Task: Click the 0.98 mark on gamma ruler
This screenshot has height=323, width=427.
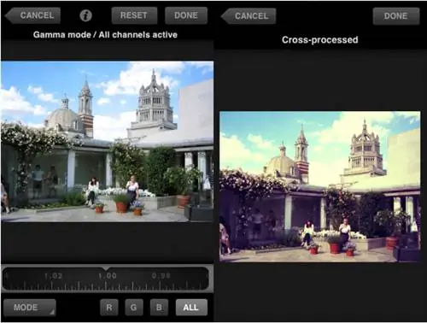Action: click(161, 276)
